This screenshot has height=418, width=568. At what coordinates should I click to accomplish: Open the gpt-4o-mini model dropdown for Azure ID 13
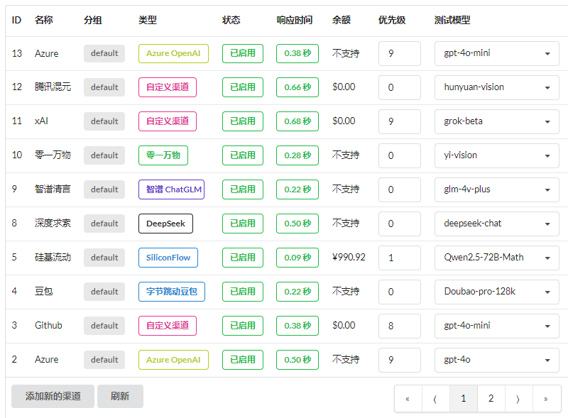coord(496,53)
